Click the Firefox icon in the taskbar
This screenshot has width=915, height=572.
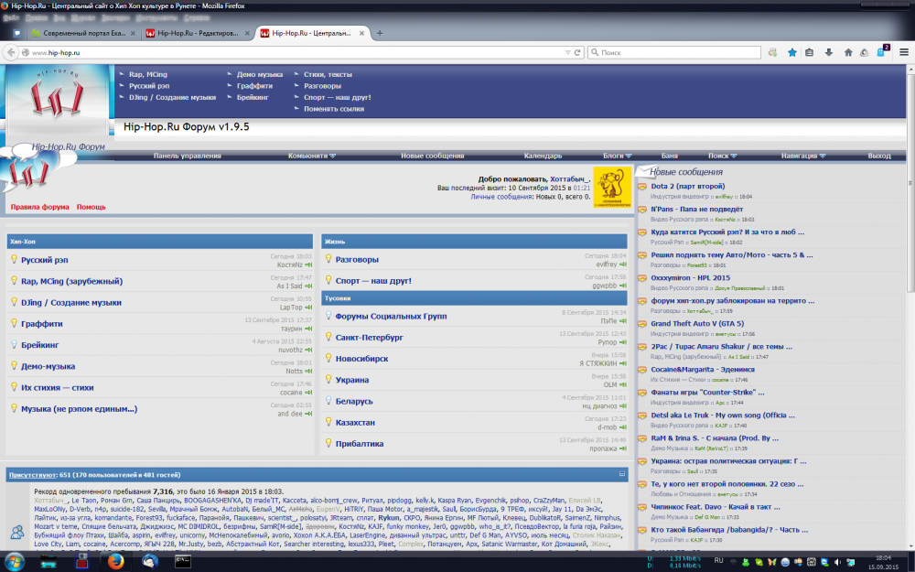tap(115, 562)
